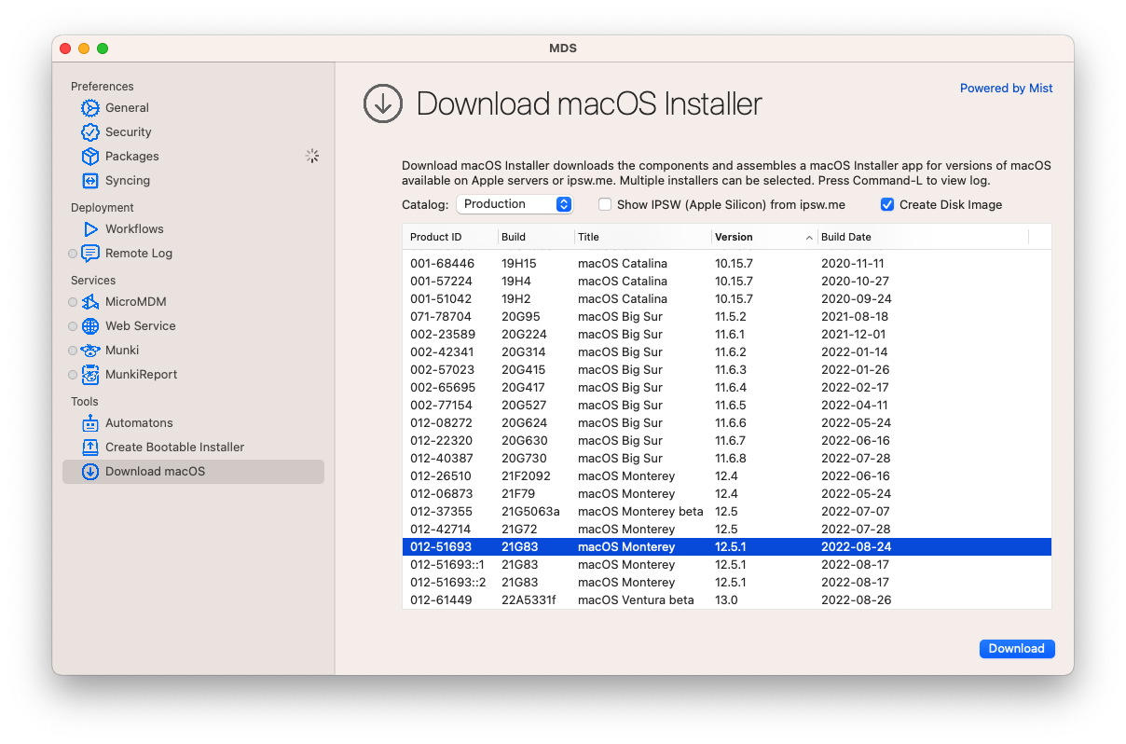Open General preferences in sidebar

(193, 108)
